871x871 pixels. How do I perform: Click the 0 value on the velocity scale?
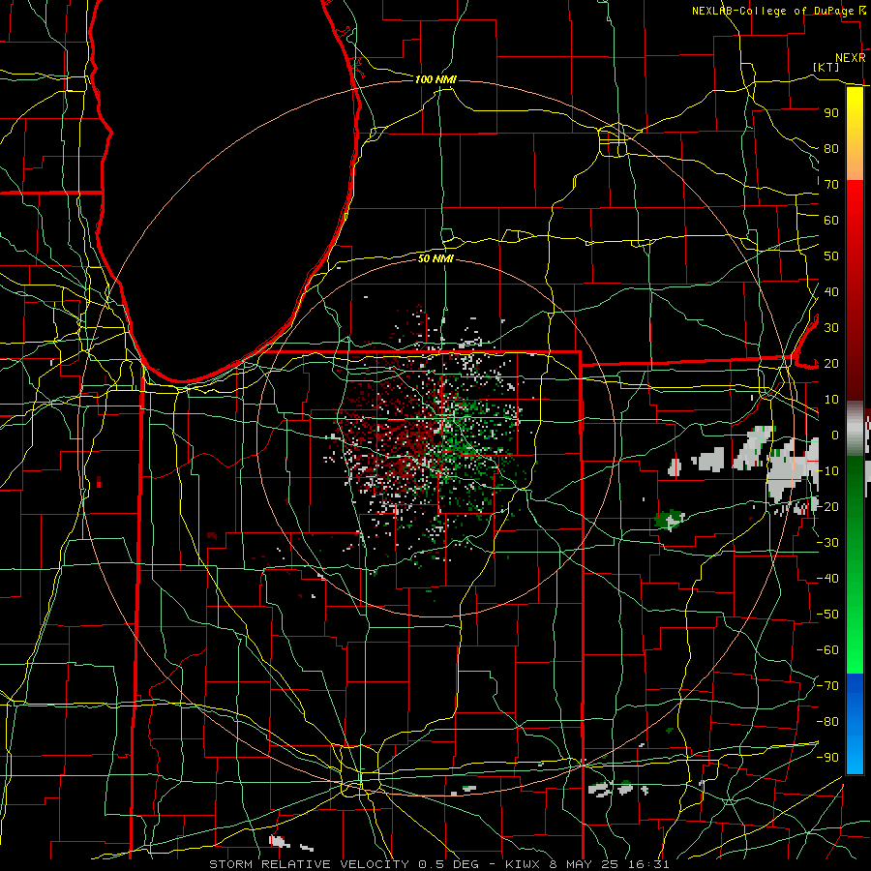[x=835, y=435]
